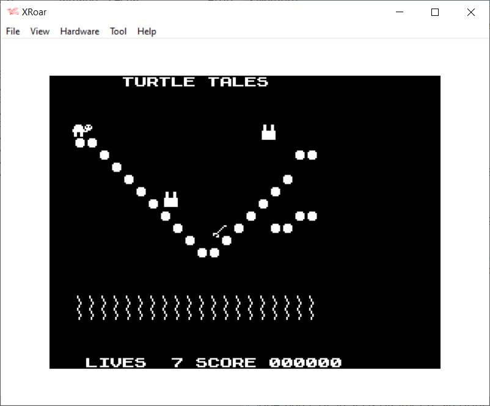490x406 pixels.
Task: Click the key item near the valley bottom
Action: coord(219,231)
